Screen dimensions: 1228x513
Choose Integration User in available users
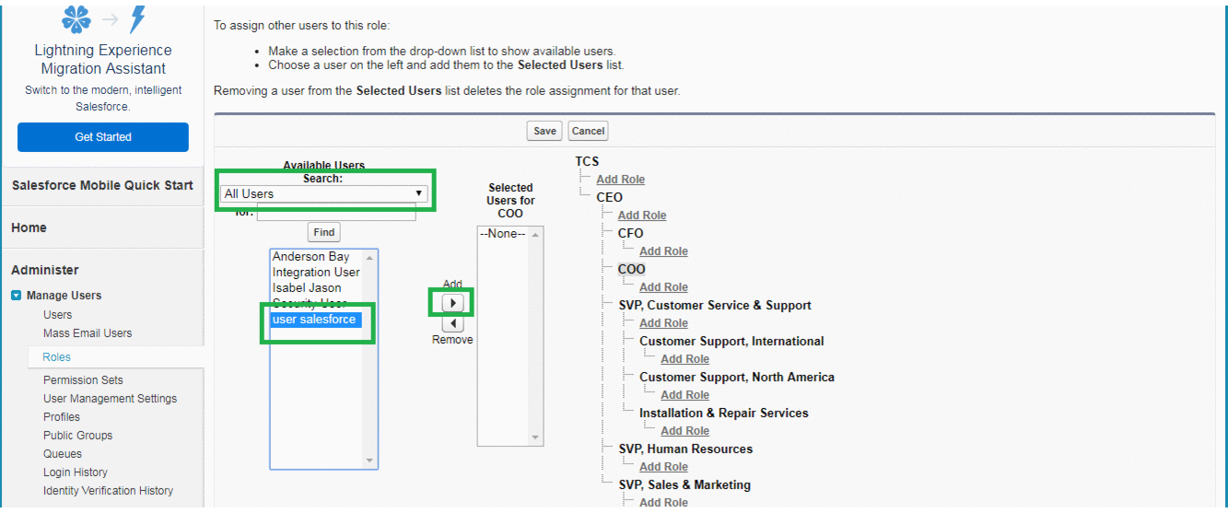(x=316, y=273)
